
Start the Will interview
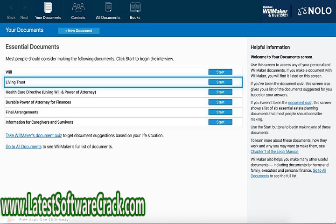point(220,72)
